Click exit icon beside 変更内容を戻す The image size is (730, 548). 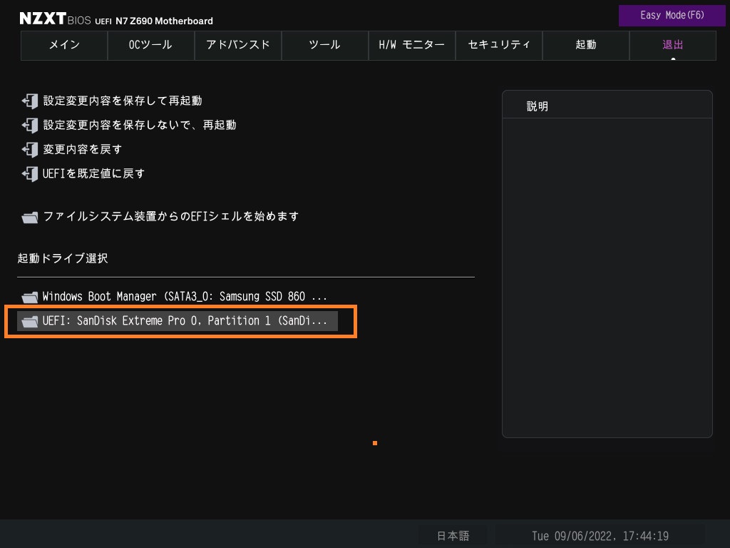pos(30,149)
